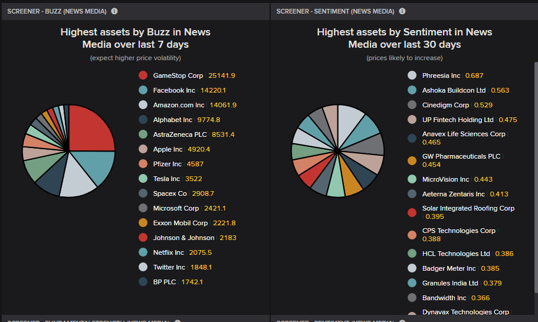Select Amazon.com Inc legend entry

[x=188, y=105]
